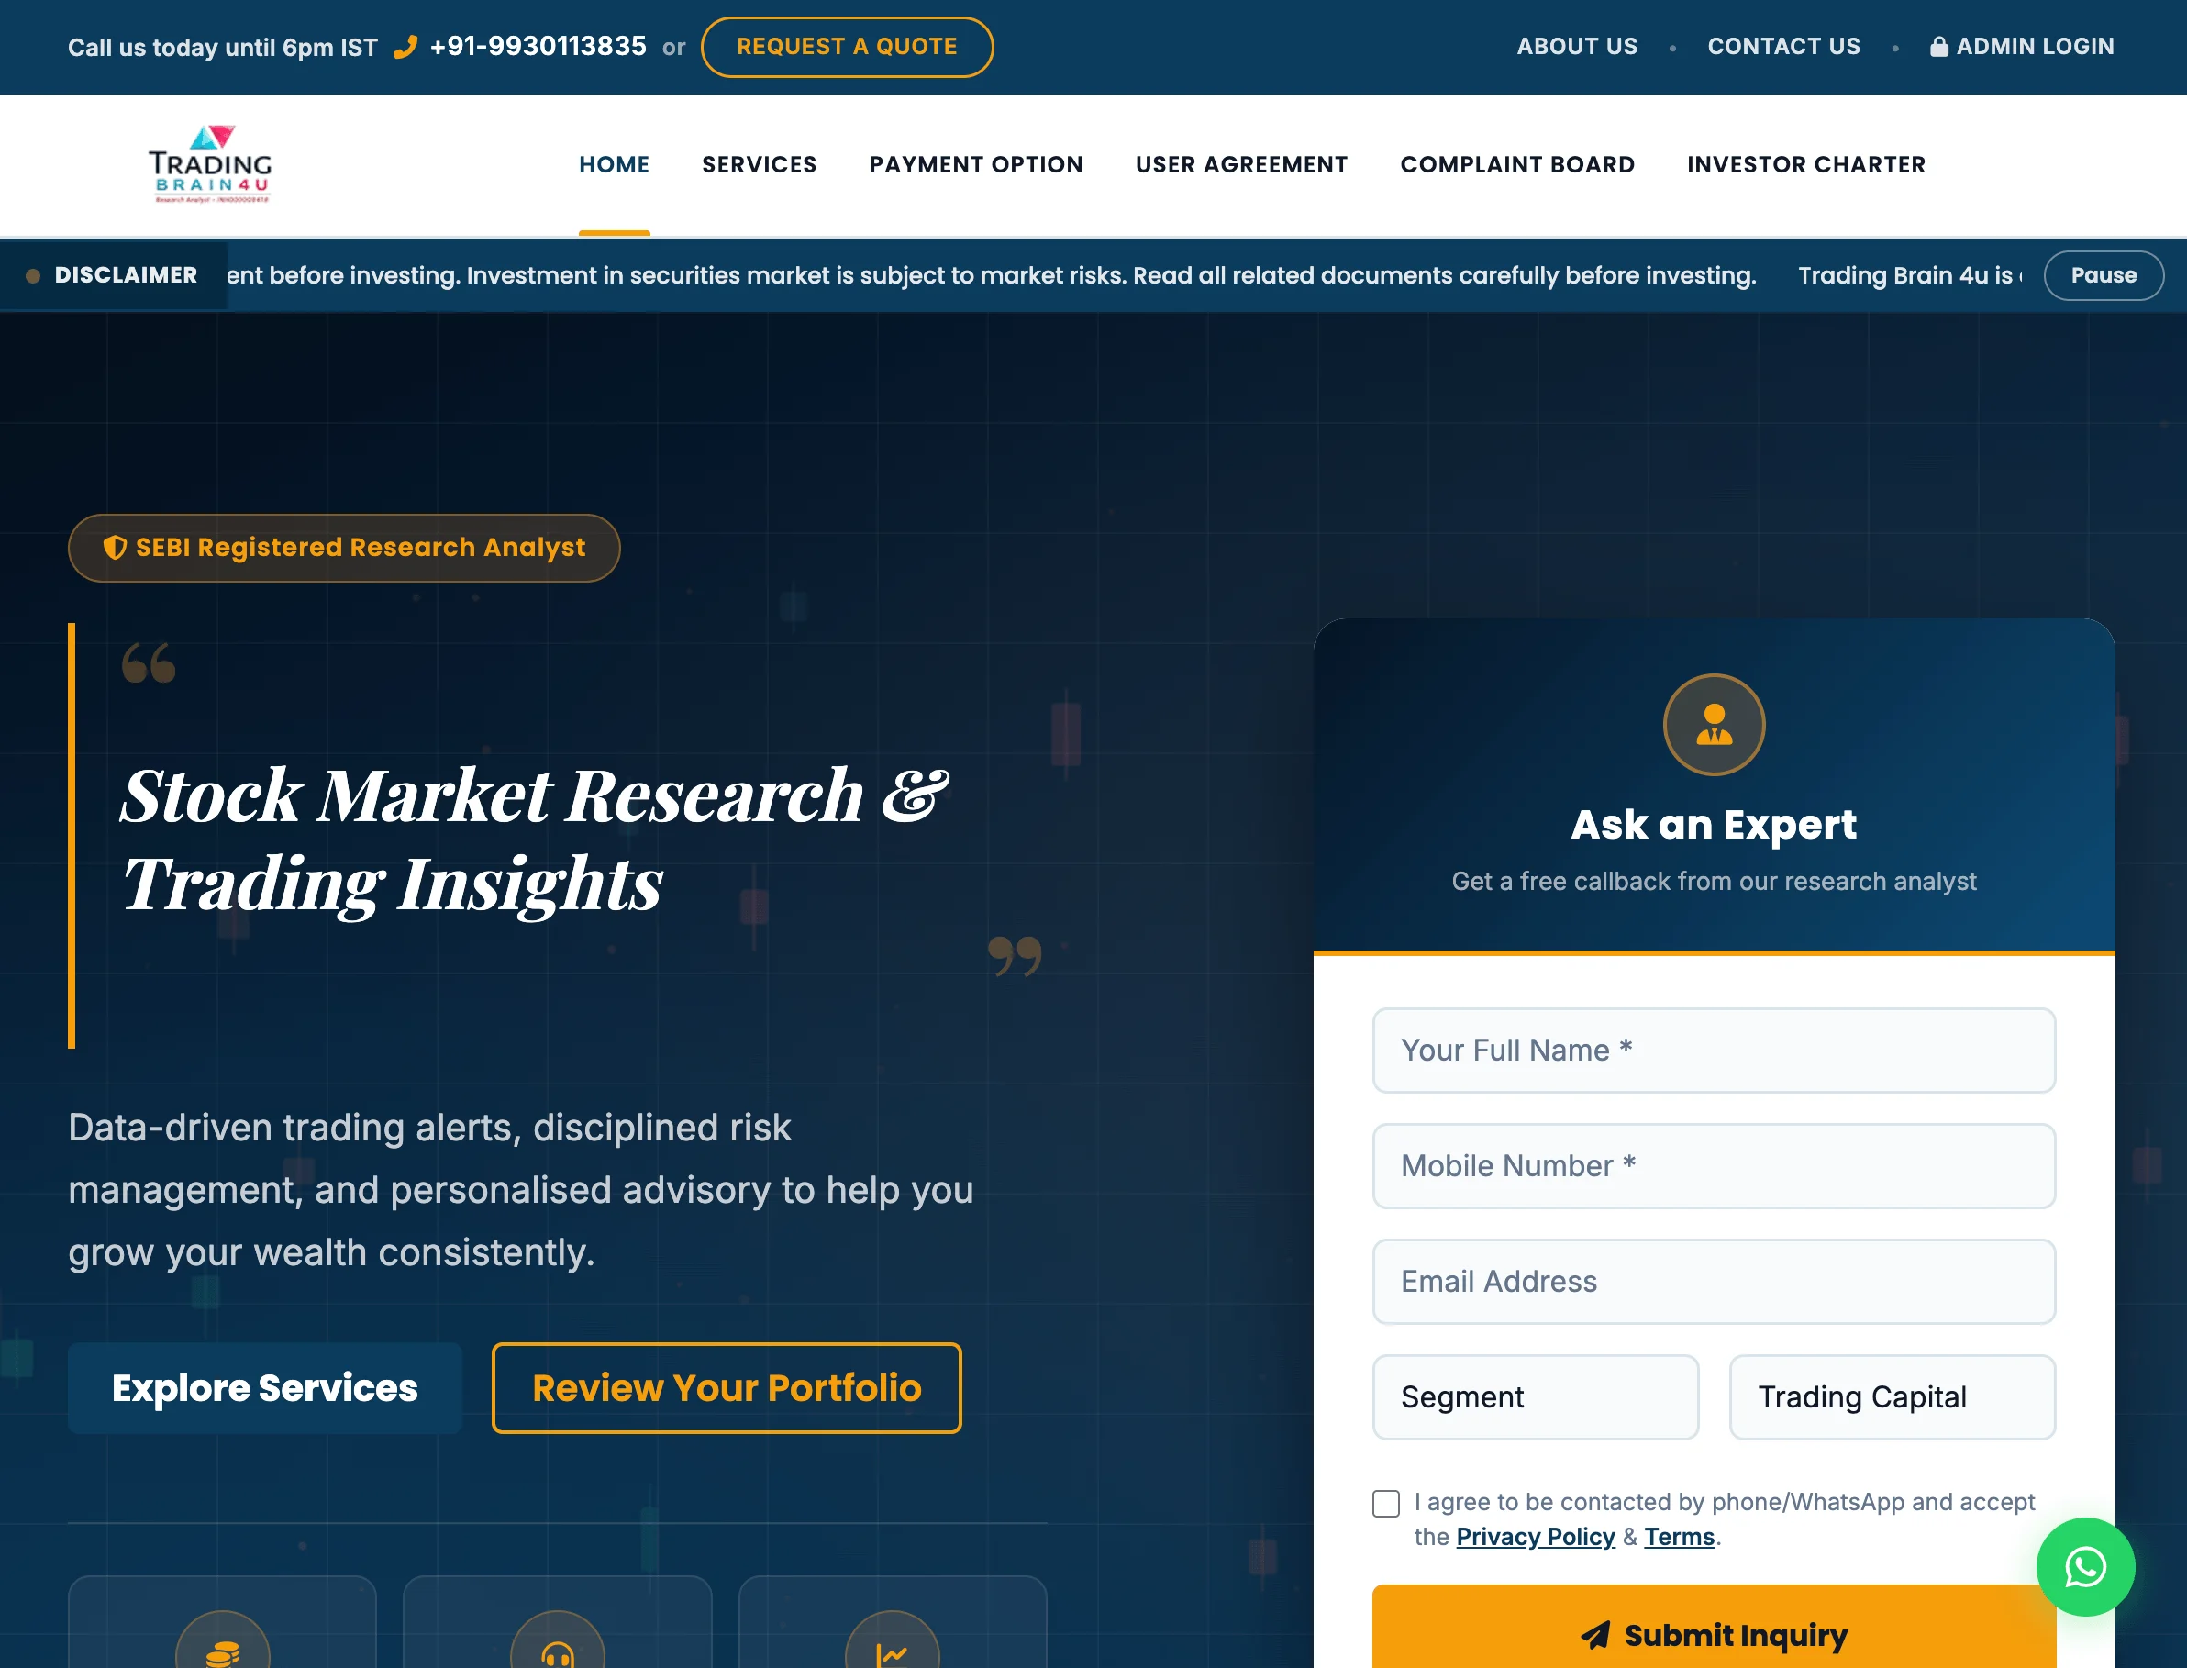
Task: Call the +91-9930113835 phone number
Action: [x=538, y=47]
